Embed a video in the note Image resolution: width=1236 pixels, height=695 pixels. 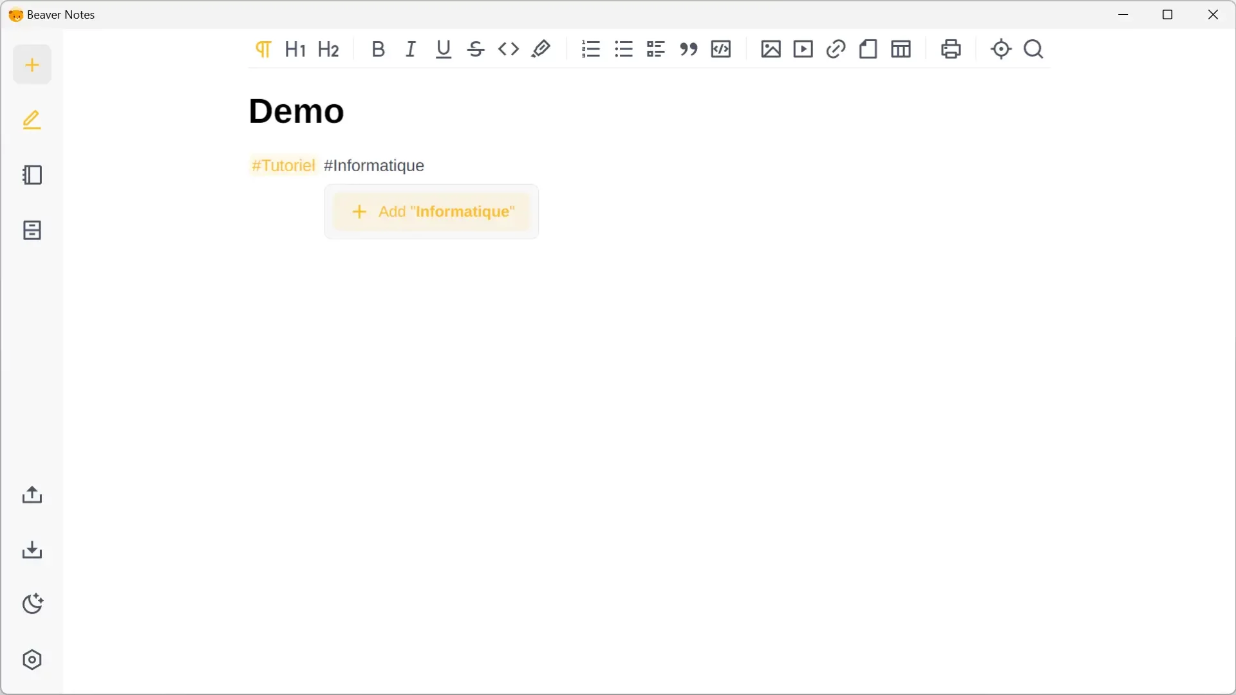[803, 50]
